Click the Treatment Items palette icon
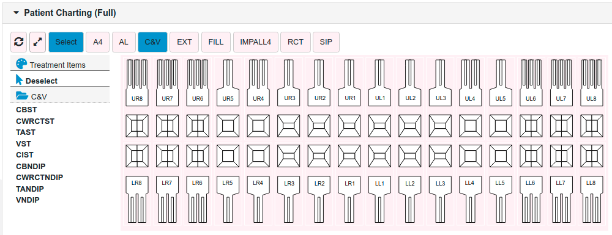 click(21, 64)
